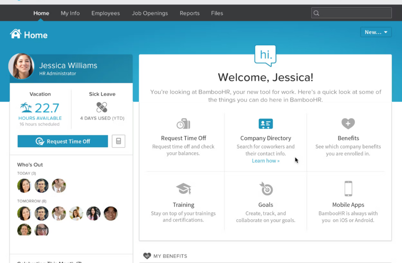Click the MY BENEFITS section heading
The image size is (402, 263).
click(x=170, y=256)
